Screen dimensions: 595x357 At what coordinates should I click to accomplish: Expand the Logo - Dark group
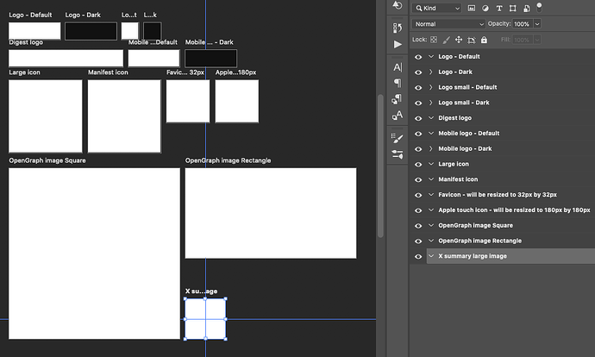point(431,72)
